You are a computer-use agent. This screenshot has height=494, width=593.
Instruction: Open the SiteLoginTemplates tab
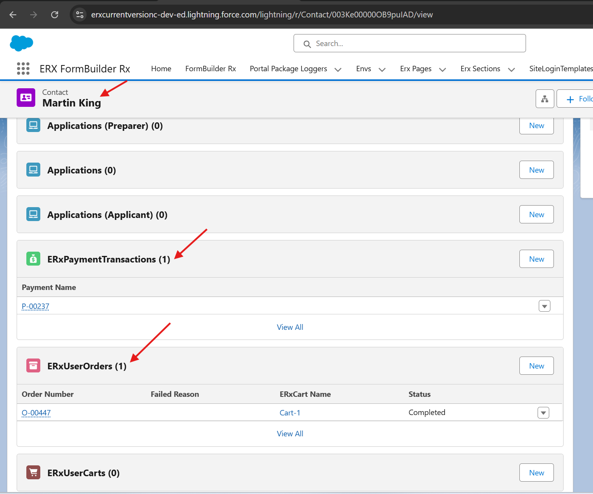pos(561,69)
